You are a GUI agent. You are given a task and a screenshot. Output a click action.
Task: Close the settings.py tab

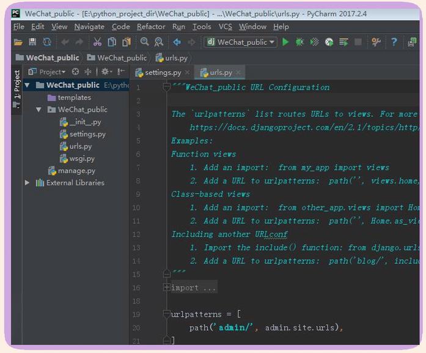coord(187,72)
